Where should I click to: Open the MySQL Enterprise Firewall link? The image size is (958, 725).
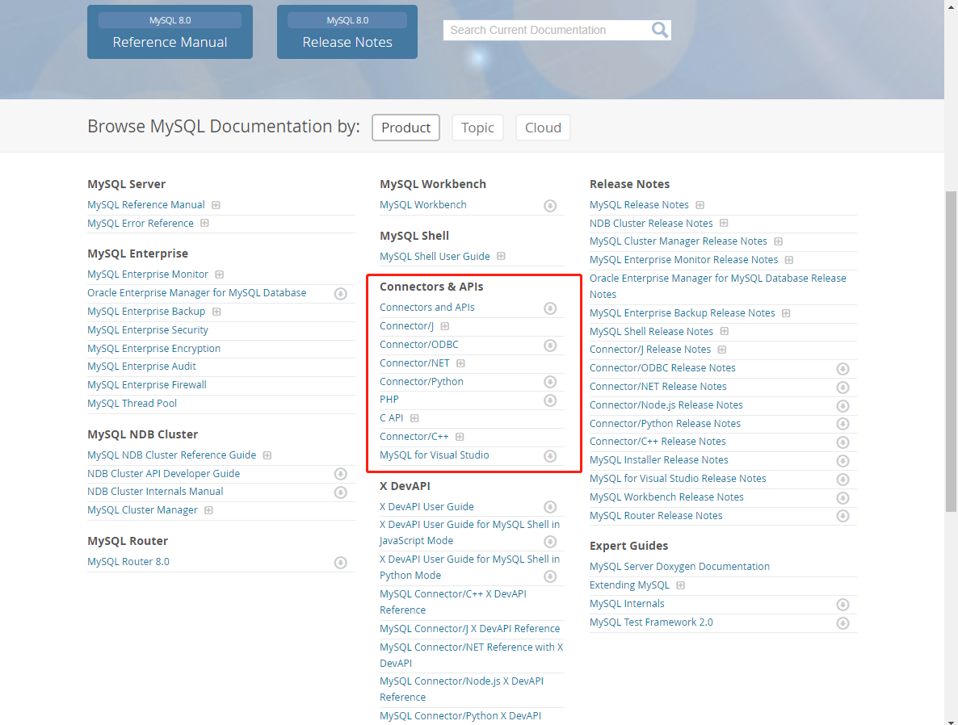click(x=146, y=384)
